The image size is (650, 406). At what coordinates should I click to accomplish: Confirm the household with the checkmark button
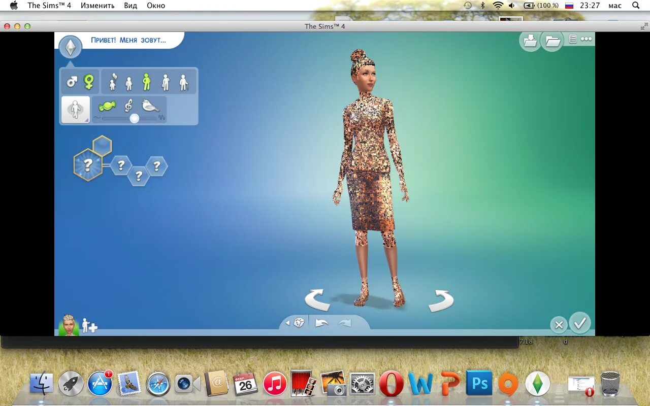[x=580, y=323]
